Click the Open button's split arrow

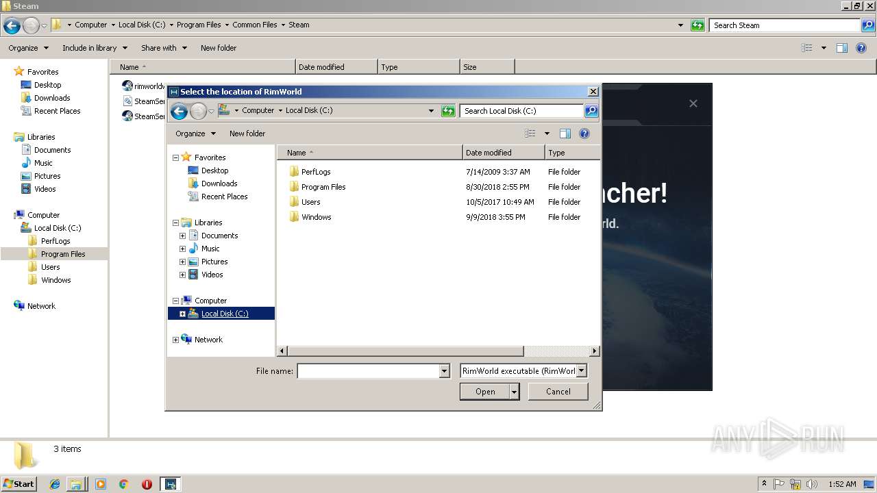[515, 392]
